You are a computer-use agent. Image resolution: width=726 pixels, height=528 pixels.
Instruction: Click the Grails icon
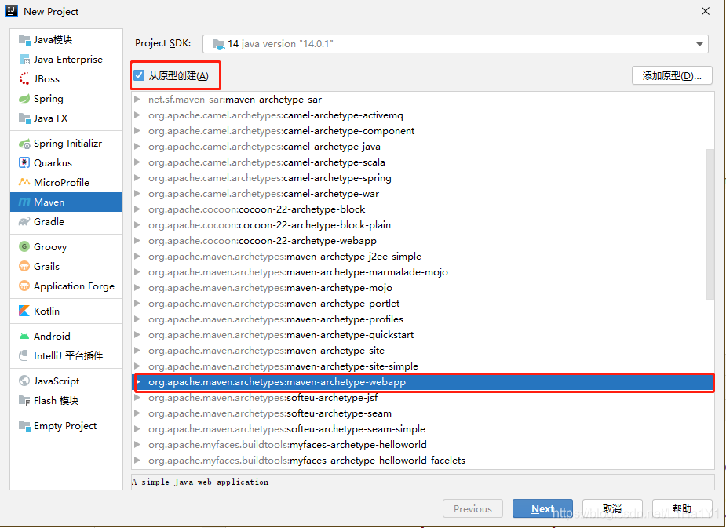tap(24, 266)
